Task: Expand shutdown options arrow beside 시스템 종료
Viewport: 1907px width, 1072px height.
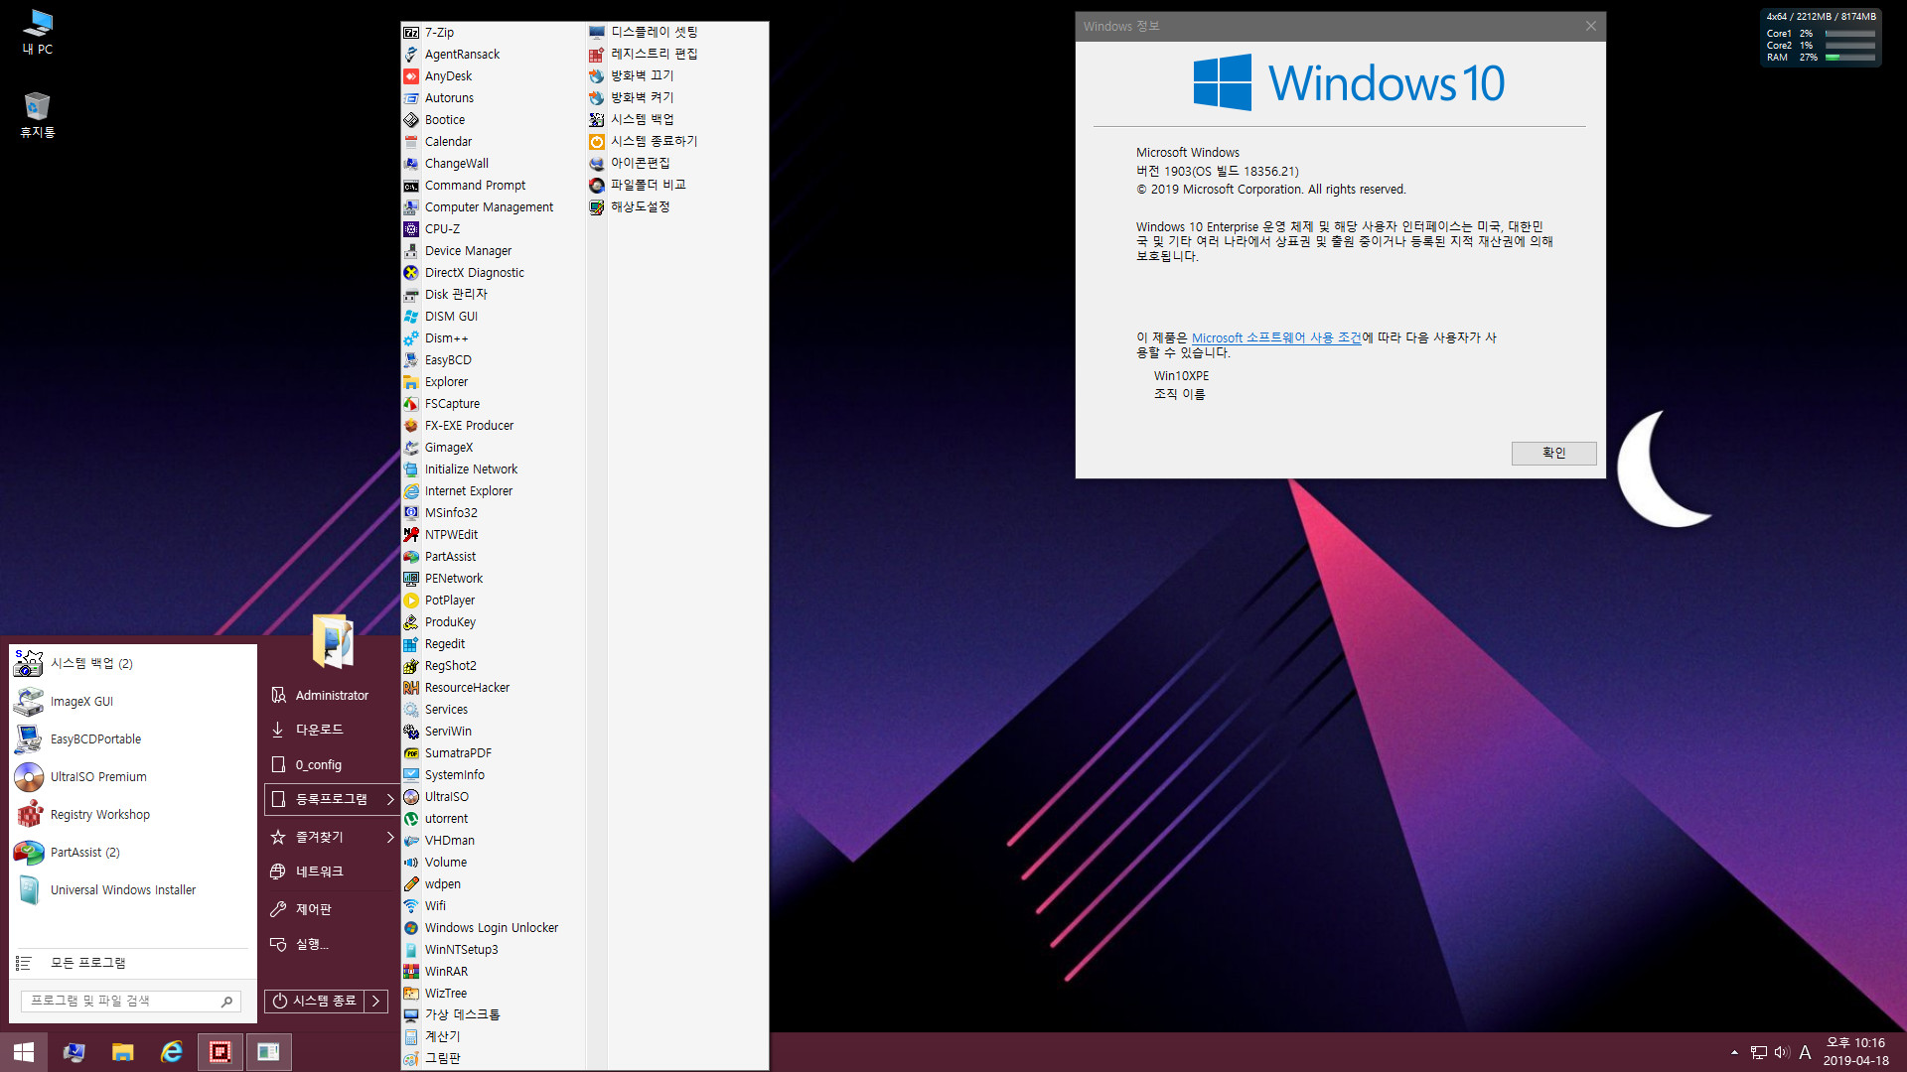Action: tap(376, 1002)
